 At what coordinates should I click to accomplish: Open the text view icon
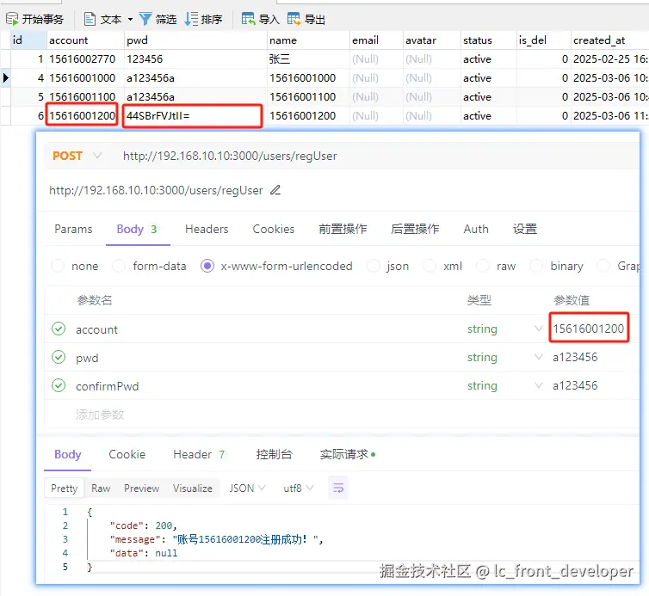(x=90, y=19)
